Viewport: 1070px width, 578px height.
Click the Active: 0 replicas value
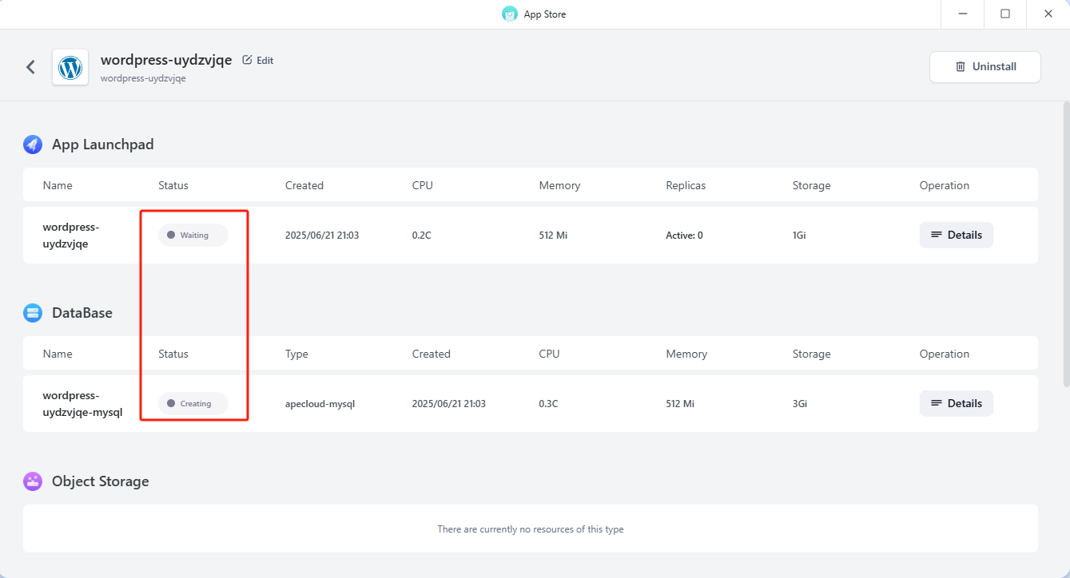point(684,236)
